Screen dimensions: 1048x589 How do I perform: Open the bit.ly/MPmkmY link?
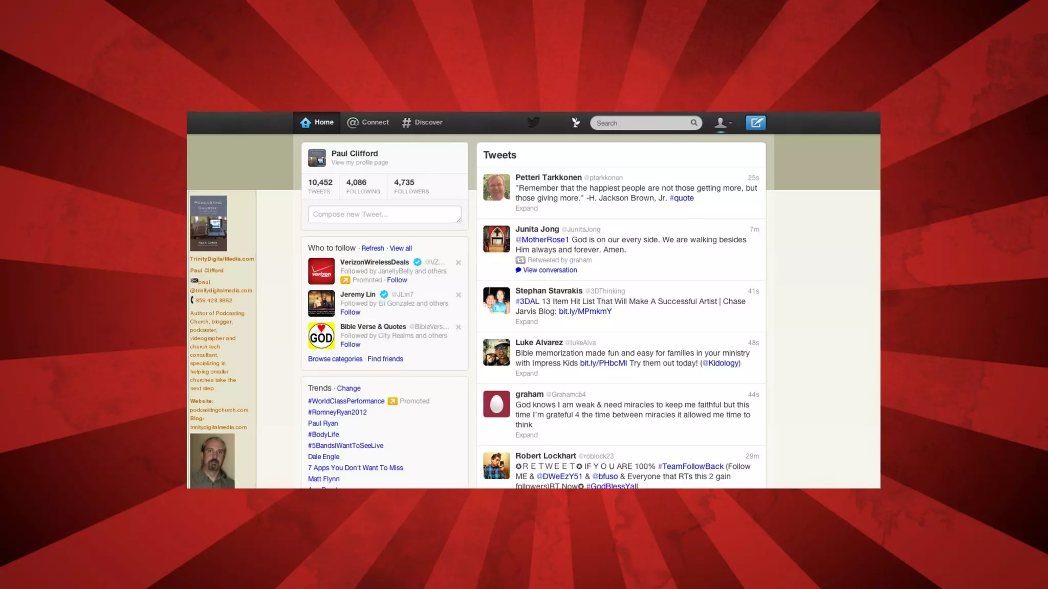585,312
